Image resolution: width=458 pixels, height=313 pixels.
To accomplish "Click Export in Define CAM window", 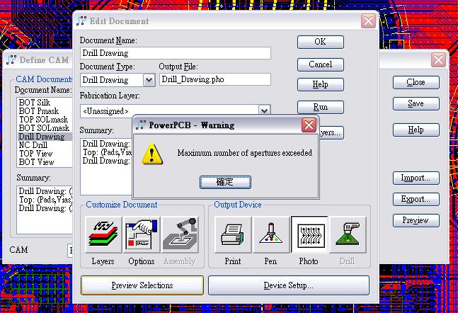I will point(416,199).
